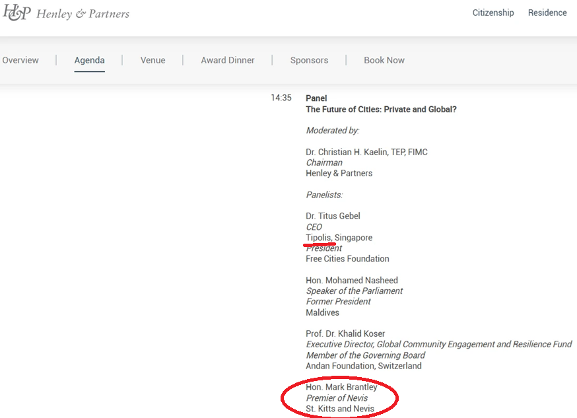This screenshot has width=577, height=418.
Task: Open the Residence menu
Action: (x=547, y=13)
